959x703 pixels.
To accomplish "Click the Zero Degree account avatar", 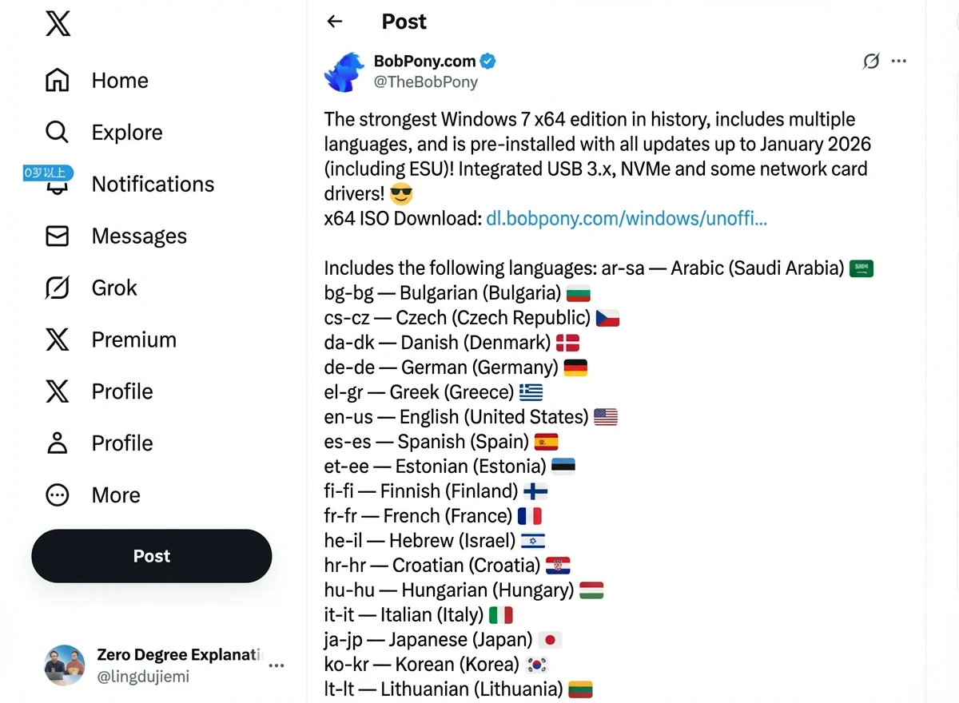I will 64,665.
